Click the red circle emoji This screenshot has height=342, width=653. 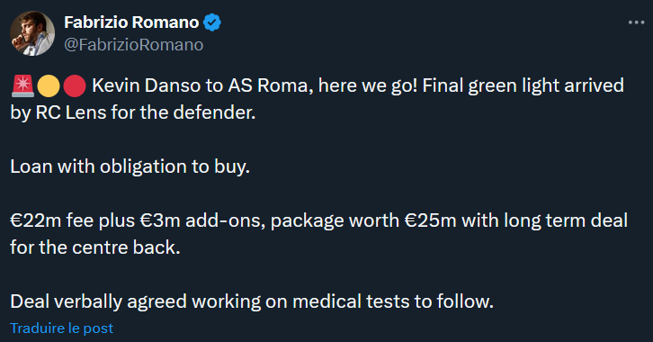(75, 86)
